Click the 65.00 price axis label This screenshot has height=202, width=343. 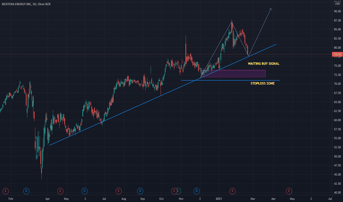[x=337, y=102]
